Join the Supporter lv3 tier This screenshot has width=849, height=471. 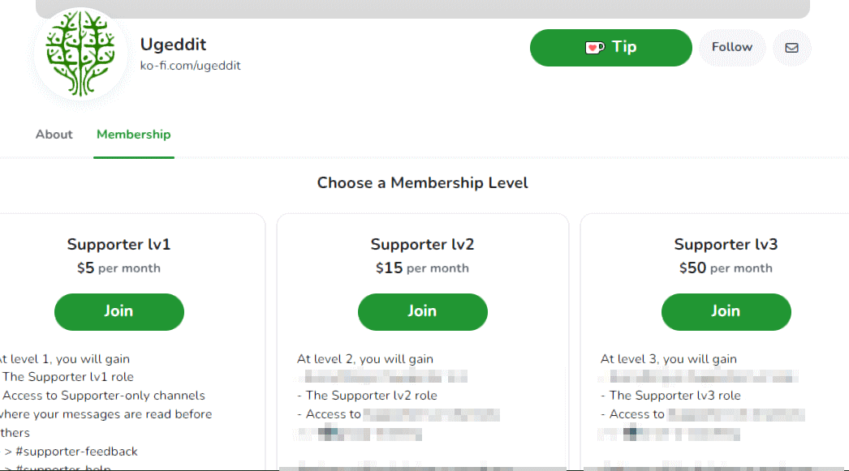[x=726, y=311]
